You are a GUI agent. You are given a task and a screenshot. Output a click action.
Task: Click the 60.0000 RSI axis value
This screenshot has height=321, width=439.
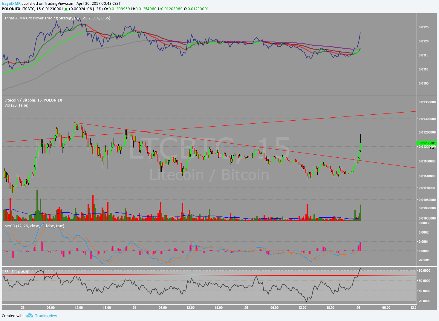pyautogui.click(x=424, y=281)
